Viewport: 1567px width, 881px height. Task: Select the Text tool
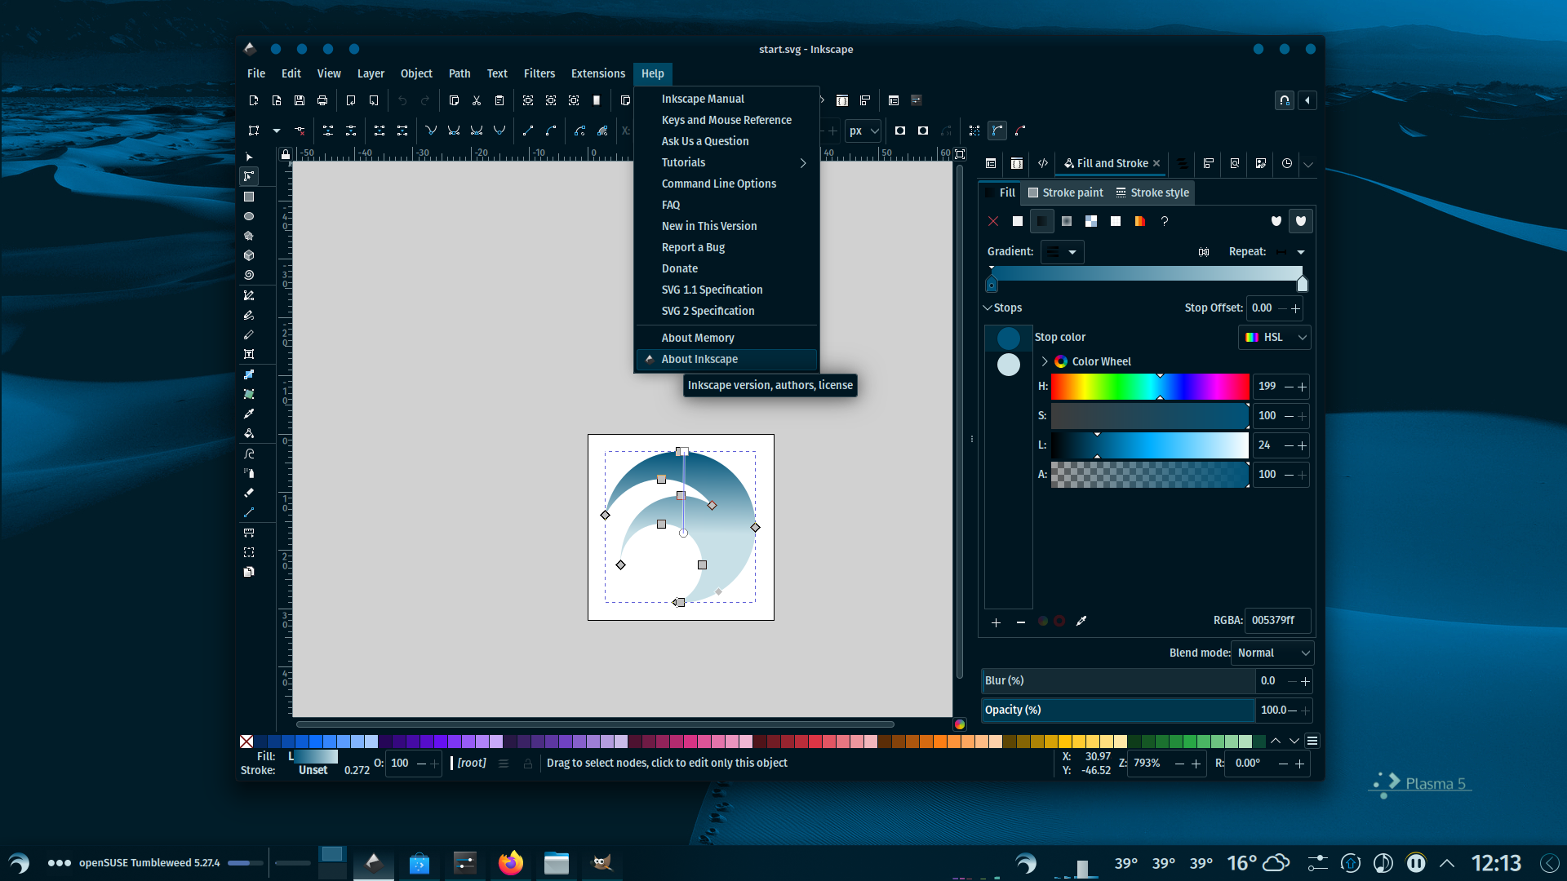coord(249,354)
